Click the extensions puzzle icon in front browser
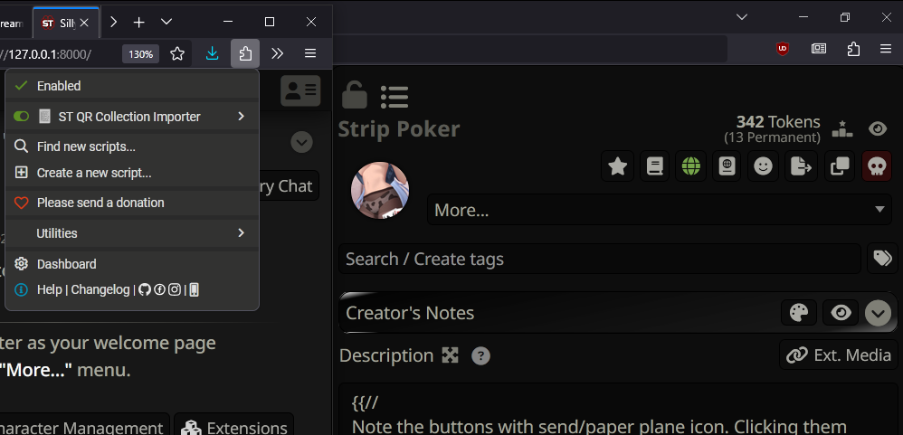The height and width of the screenshot is (435, 903). 245,53
